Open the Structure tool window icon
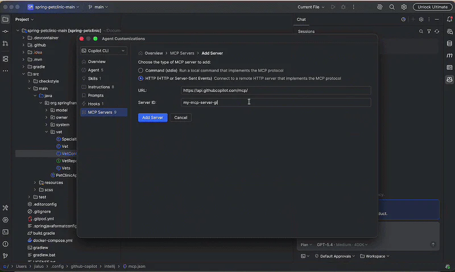 [x=5, y=59]
